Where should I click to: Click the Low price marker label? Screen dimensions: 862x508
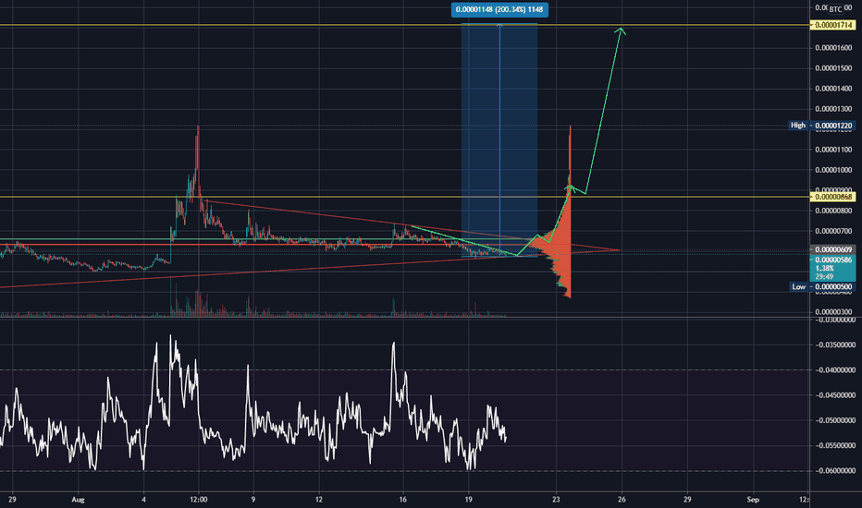[x=798, y=286]
